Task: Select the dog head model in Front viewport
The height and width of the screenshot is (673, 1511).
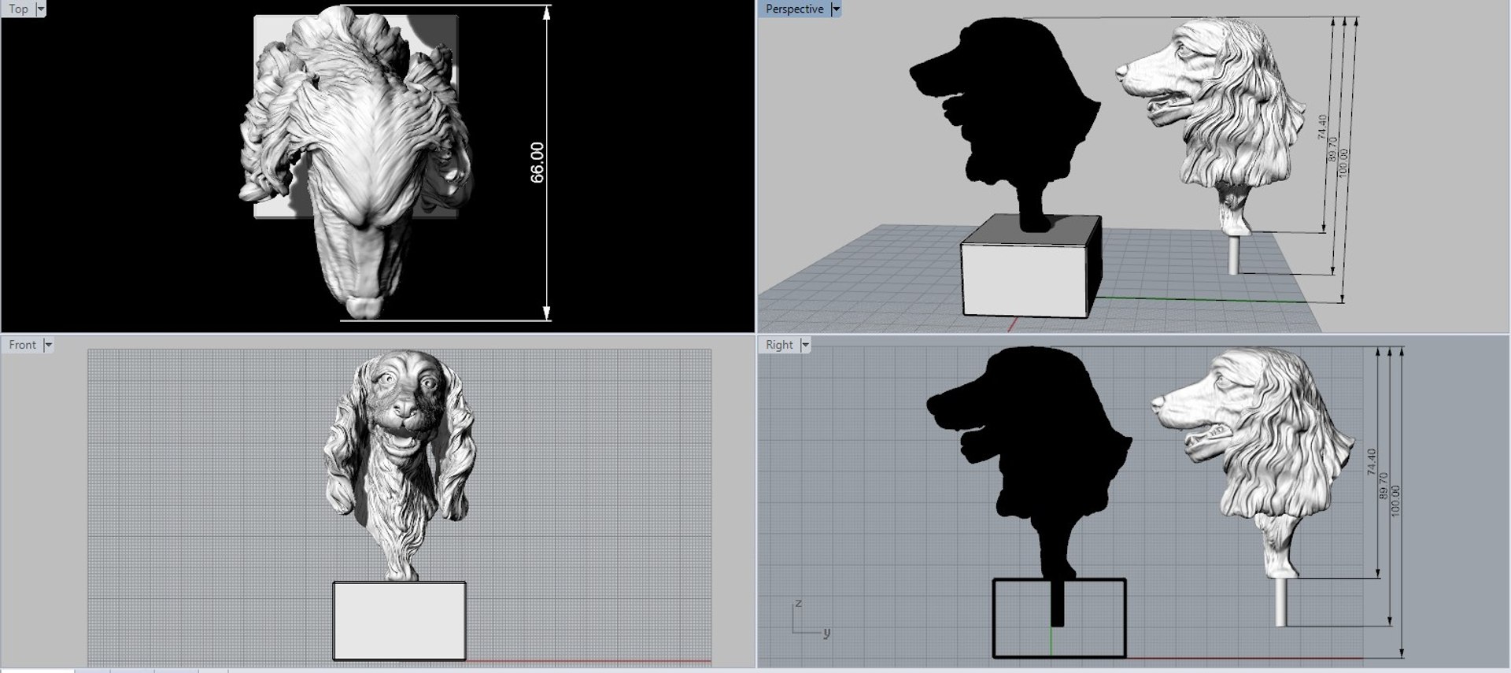Action: pyautogui.click(x=400, y=464)
